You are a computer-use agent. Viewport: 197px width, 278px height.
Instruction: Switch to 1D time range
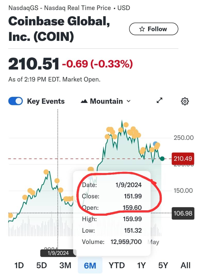[19, 265]
